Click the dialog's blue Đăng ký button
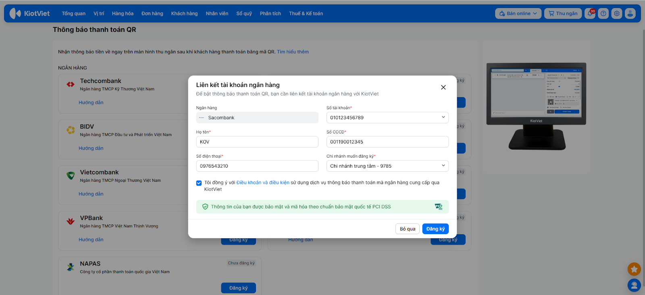Image resolution: width=645 pixels, height=295 pixels. [435, 229]
